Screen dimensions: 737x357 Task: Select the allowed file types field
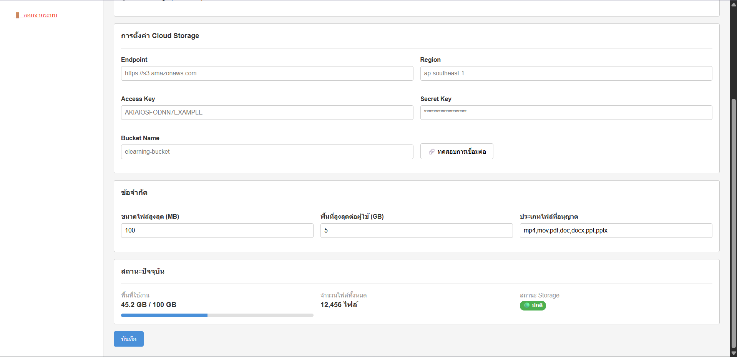[615, 230]
